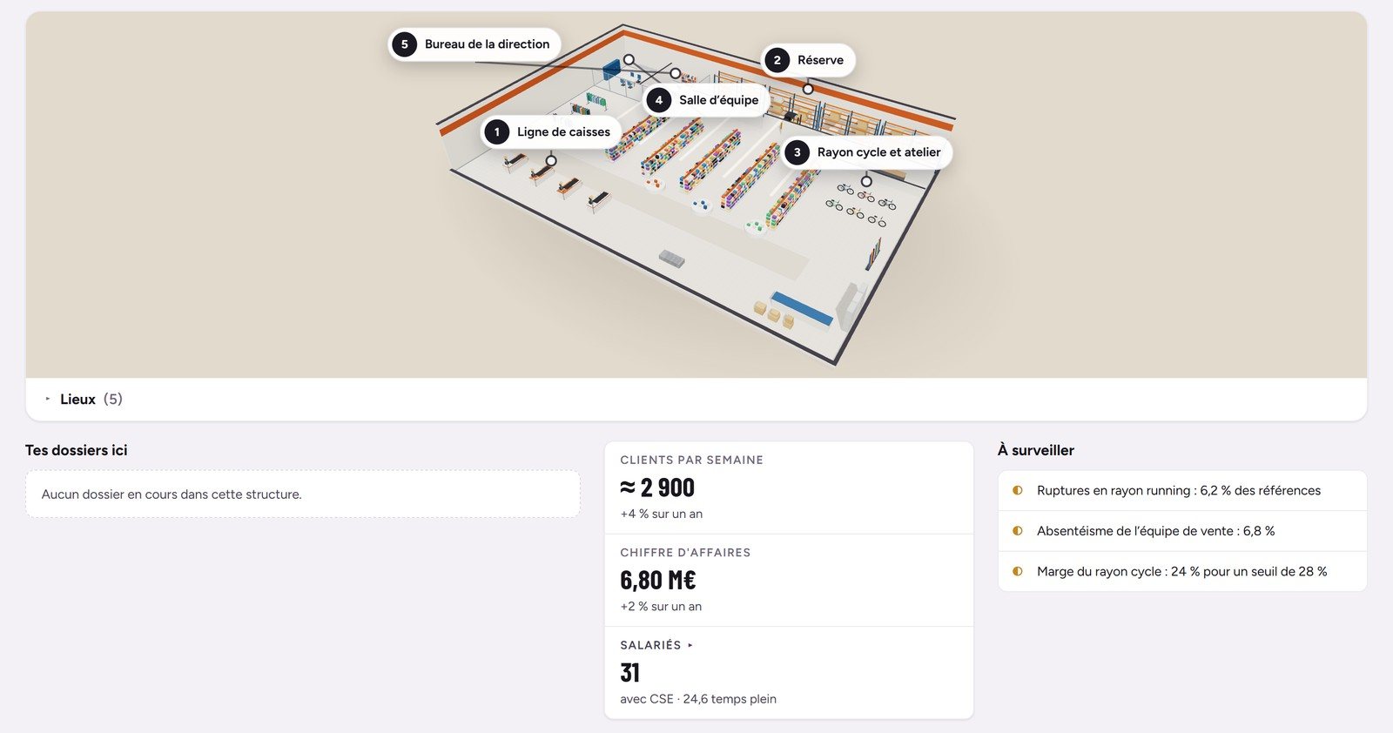Click the "Chiffre d'affaires" label
Viewport: 1393px width, 733px height.
point(685,553)
